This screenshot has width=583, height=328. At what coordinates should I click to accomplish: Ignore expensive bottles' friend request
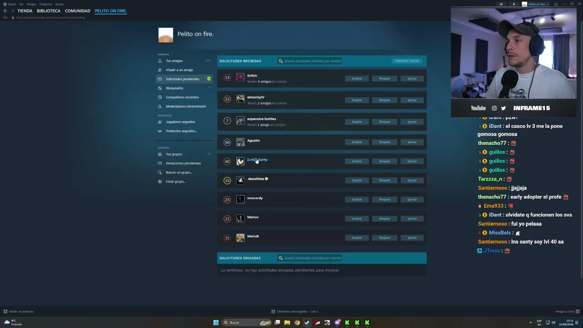pos(412,122)
